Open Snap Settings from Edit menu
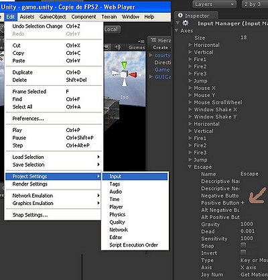 click(54, 215)
